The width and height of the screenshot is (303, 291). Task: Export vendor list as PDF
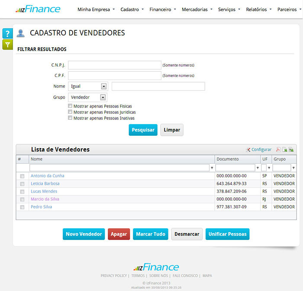click(278, 150)
